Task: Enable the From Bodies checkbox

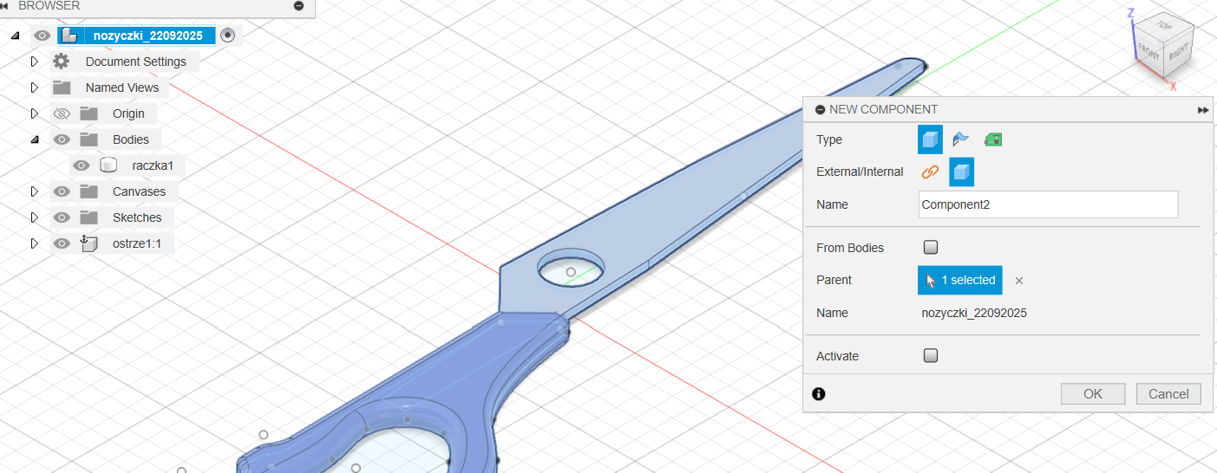Action: click(x=931, y=248)
